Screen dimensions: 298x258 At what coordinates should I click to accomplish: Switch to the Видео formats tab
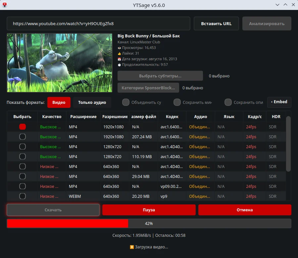click(x=59, y=103)
